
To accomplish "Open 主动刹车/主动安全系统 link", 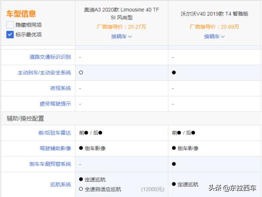I will tap(44, 73).
